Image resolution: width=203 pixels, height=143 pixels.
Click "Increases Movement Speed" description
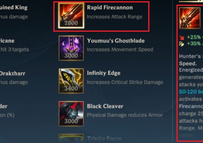coord(120,50)
